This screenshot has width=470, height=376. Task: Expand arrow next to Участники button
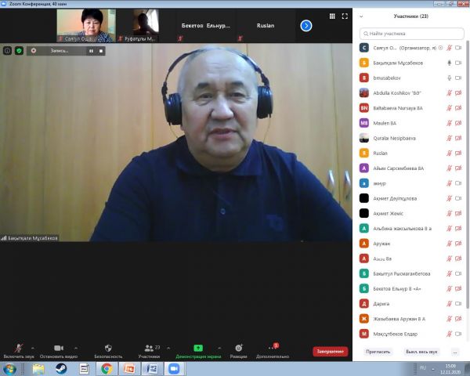[x=168, y=348]
